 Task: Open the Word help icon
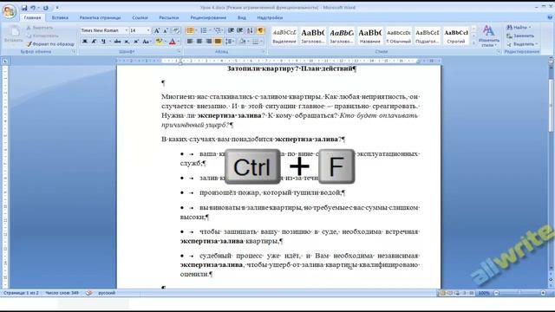550,17
